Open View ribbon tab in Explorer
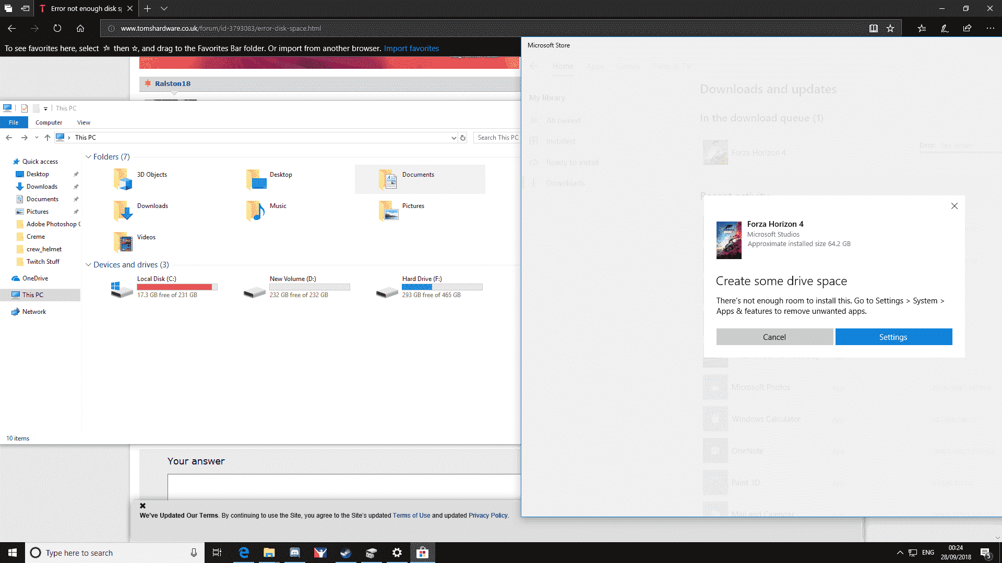This screenshot has height=563, width=1002. pyautogui.click(x=83, y=123)
